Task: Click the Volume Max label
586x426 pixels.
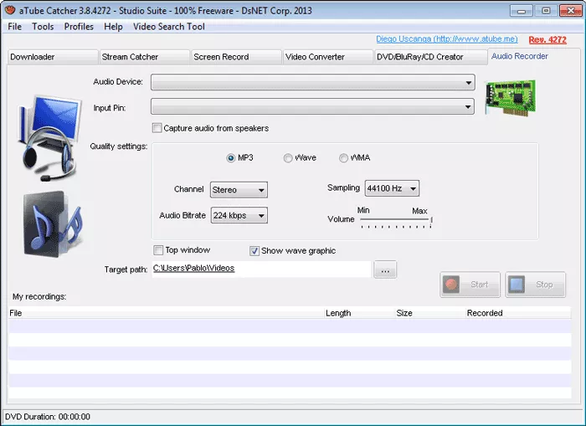Action: (419, 211)
